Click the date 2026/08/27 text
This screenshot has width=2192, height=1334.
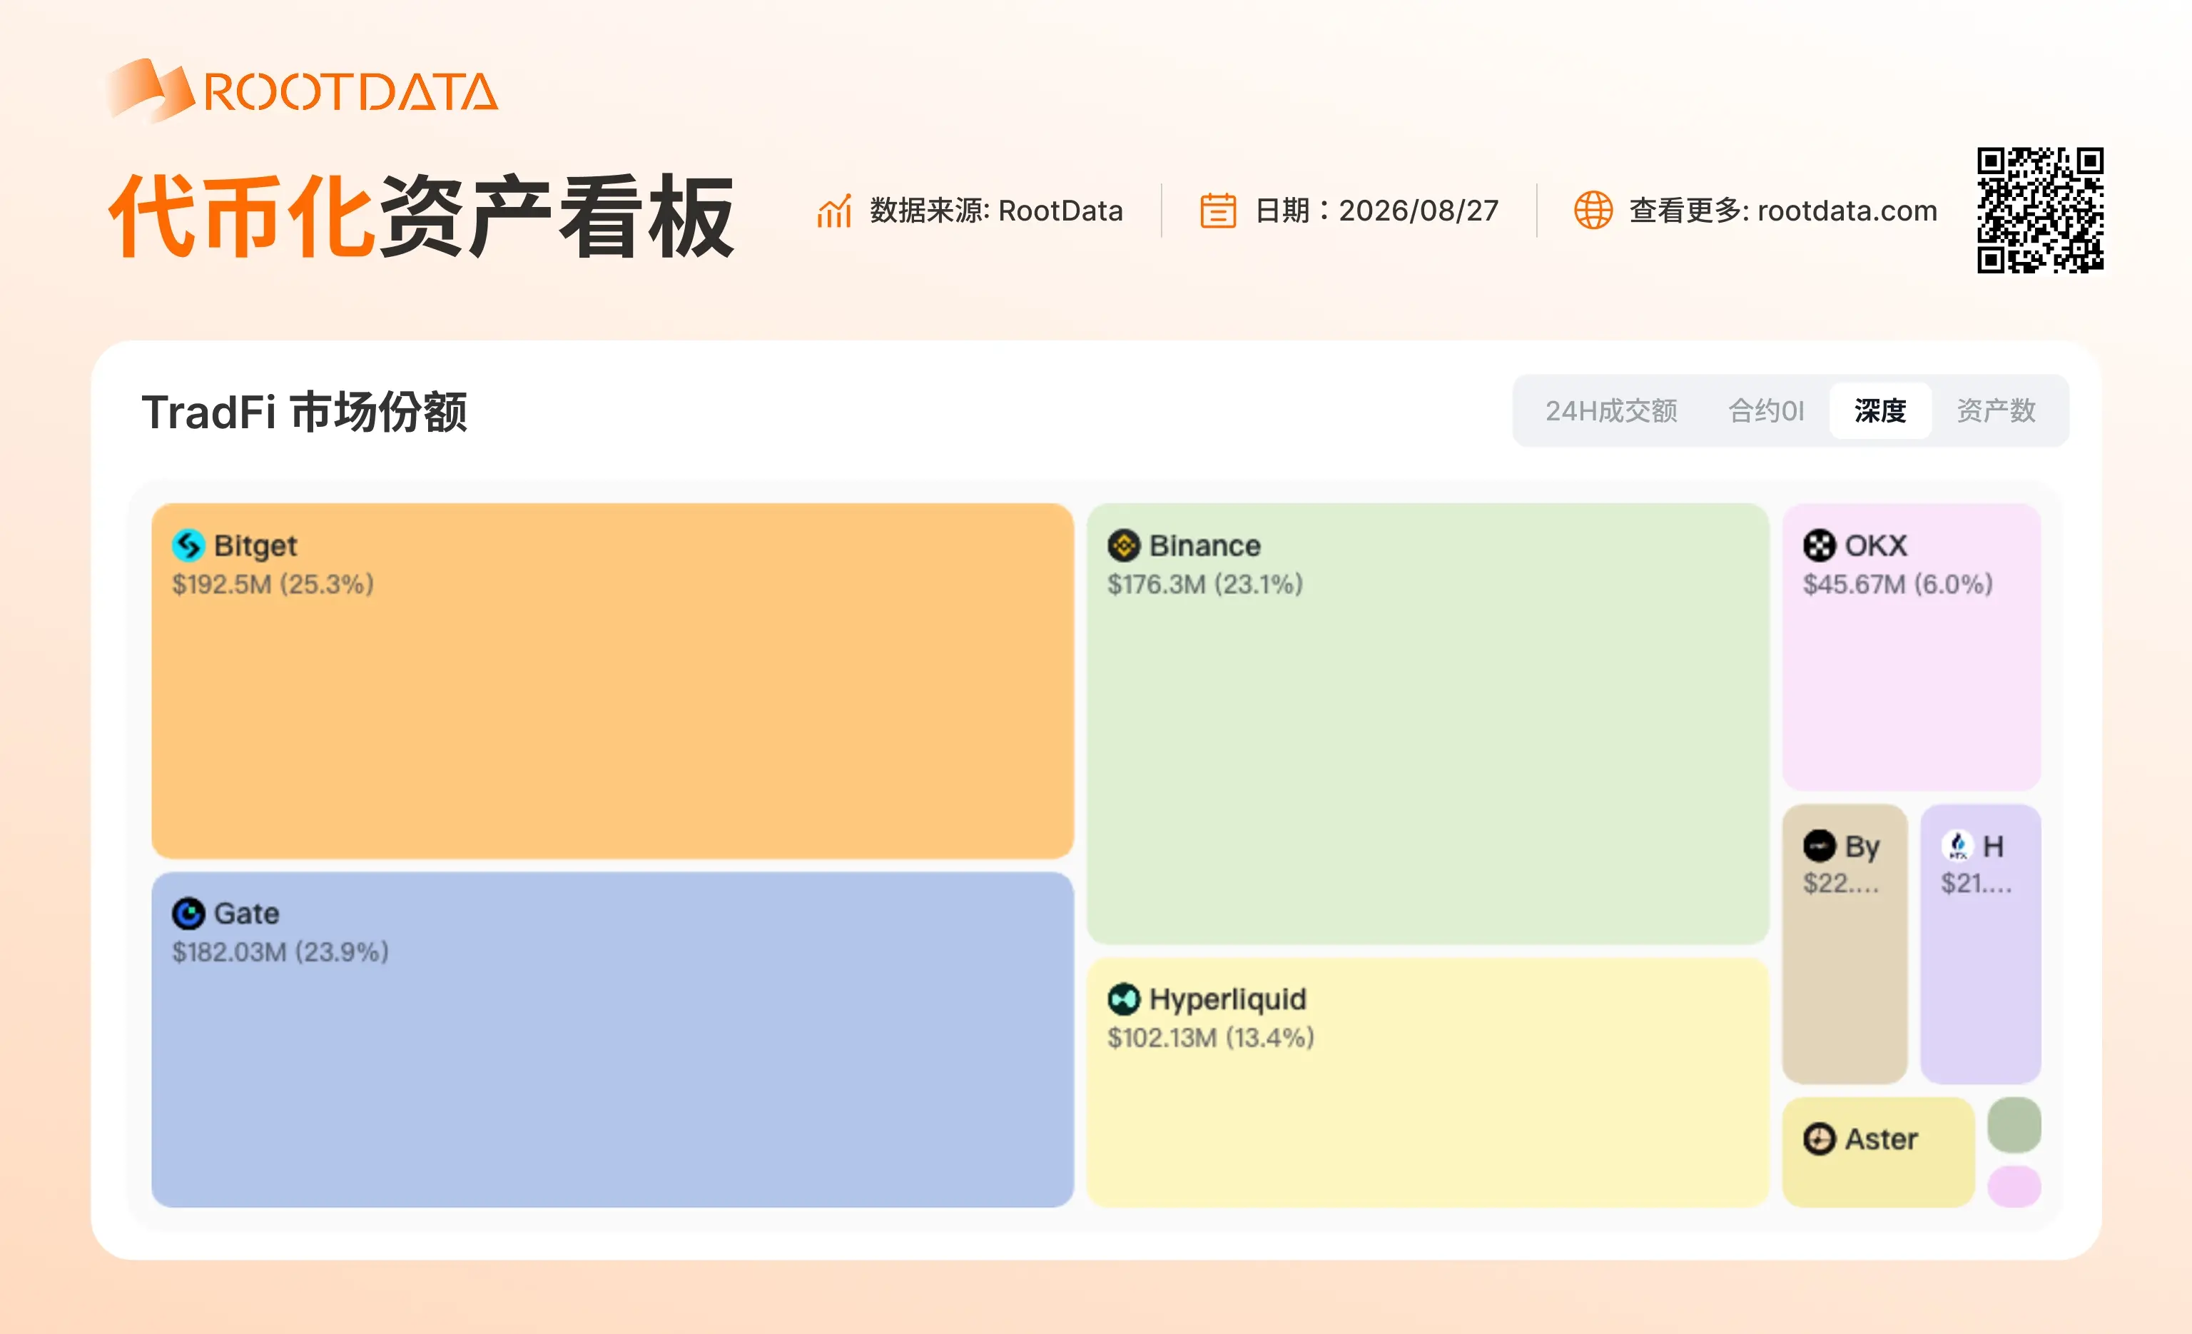click(x=1419, y=211)
